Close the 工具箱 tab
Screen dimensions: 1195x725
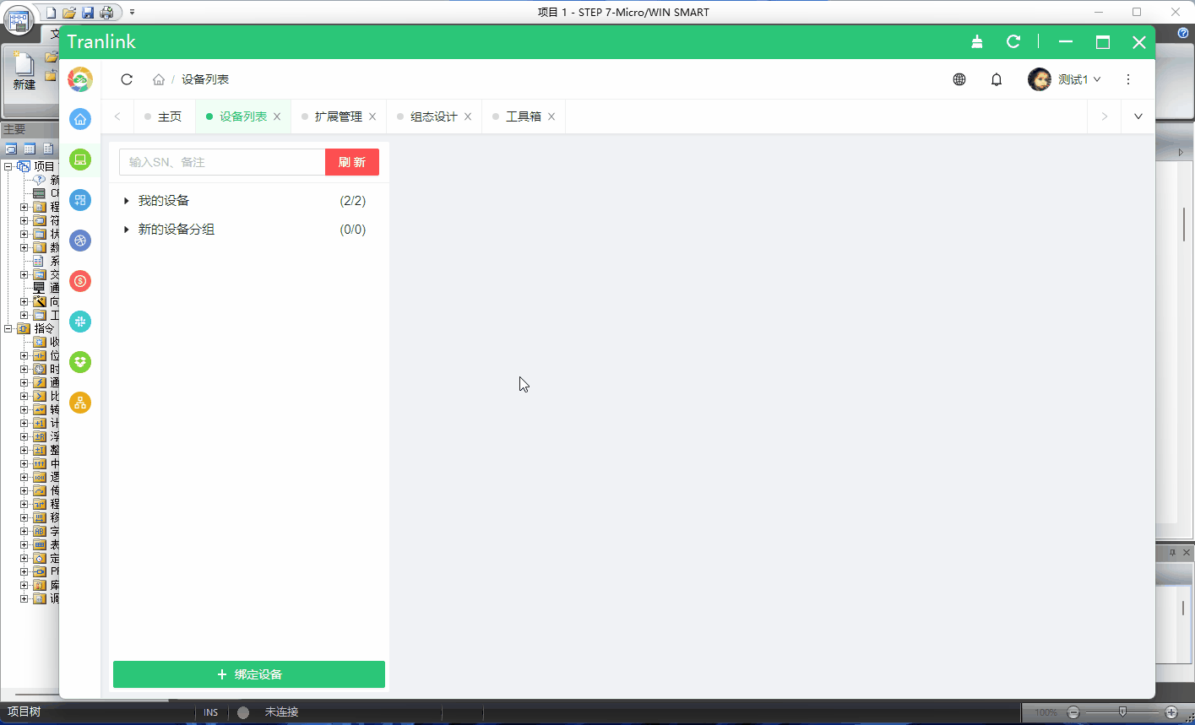(551, 116)
